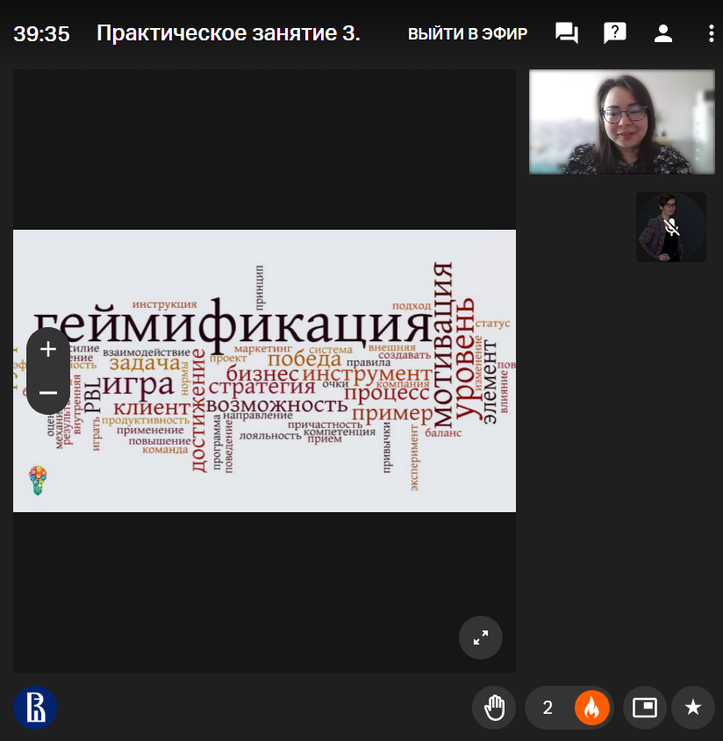Toggle picture-in-picture mode
723x741 pixels.
click(645, 708)
